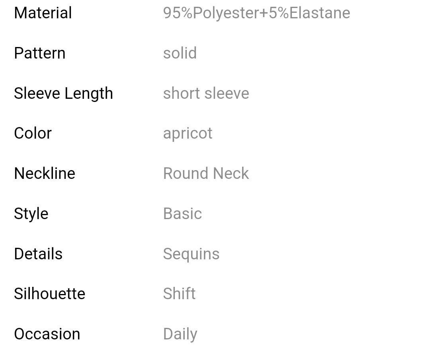The image size is (430, 345).
Task: Select the Sequins details value
Action: point(191,254)
